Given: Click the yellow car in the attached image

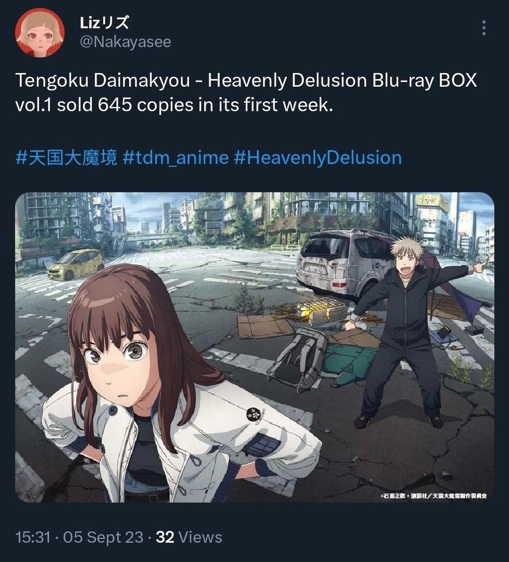Looking at the screenshot, I should pos(76,264).
